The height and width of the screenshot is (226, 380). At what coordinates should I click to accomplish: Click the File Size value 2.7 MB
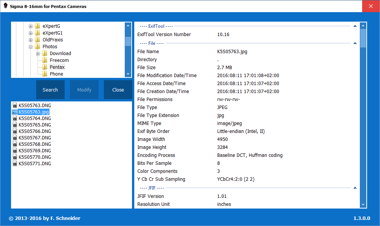click(x=225, y=68)
